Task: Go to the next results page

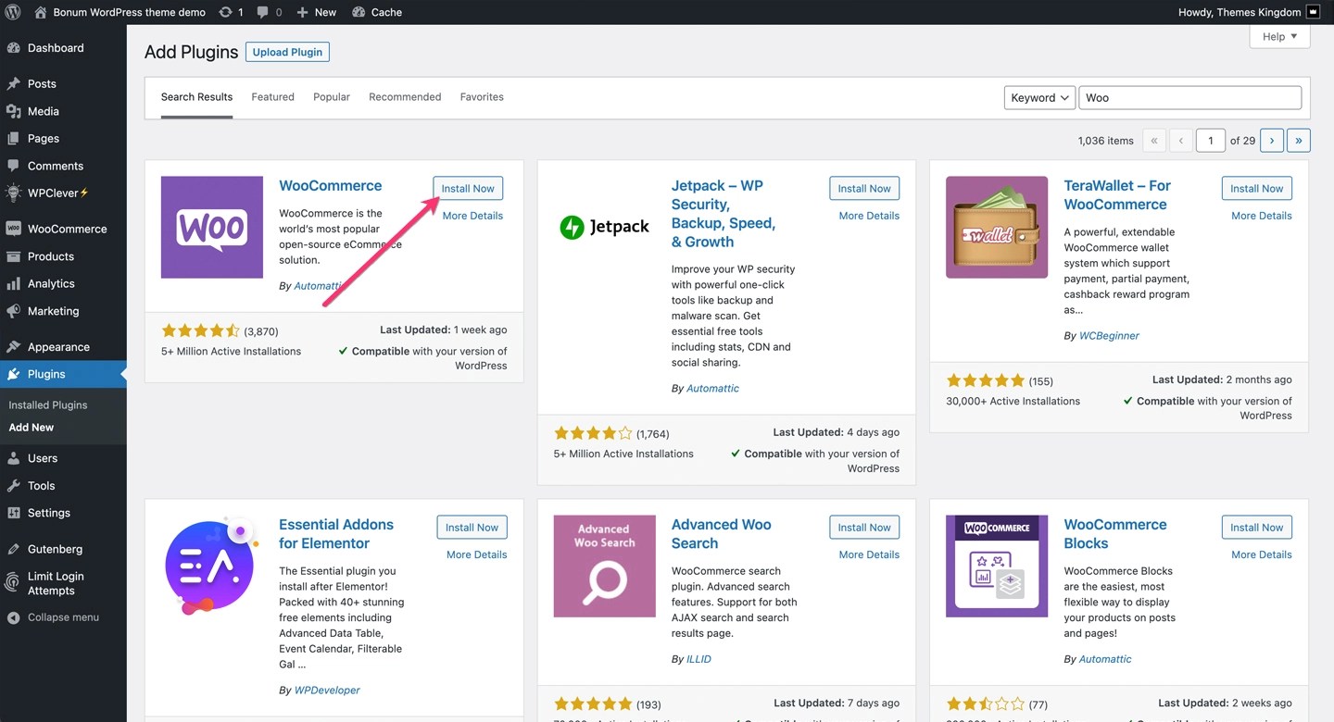Action: point(1272,141)
